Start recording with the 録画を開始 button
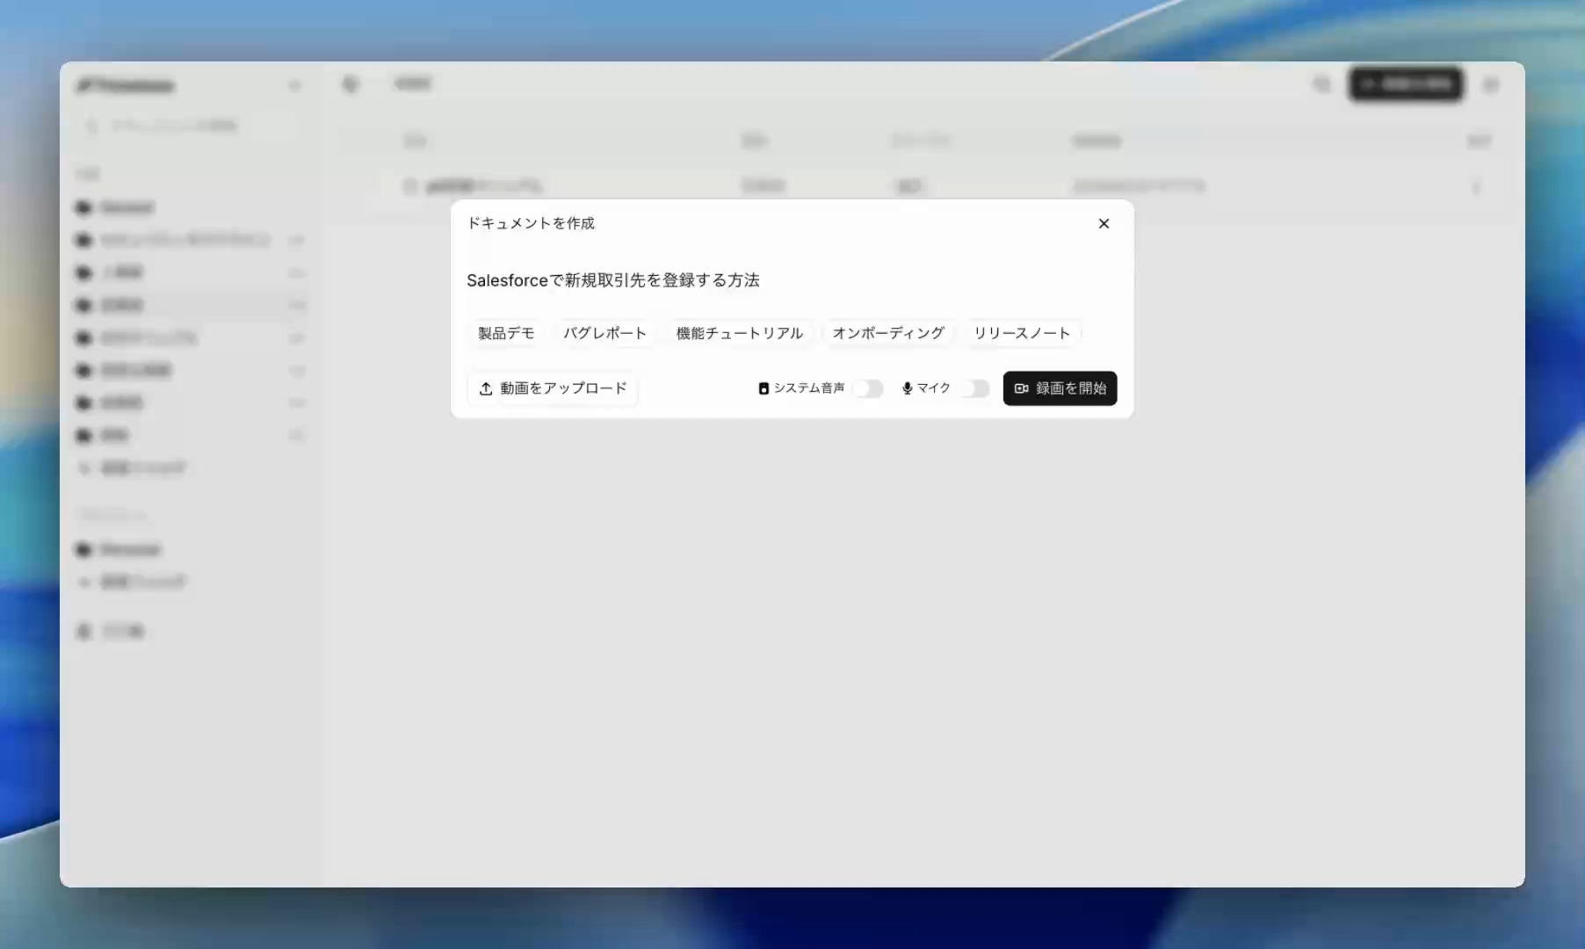The height and width of the screenshot is (949, 1585). point(1060,388)
